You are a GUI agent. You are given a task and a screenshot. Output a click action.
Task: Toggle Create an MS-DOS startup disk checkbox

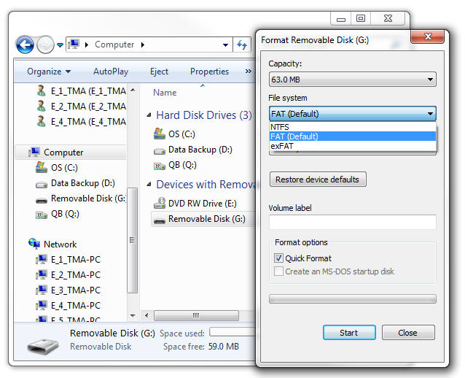278,271
